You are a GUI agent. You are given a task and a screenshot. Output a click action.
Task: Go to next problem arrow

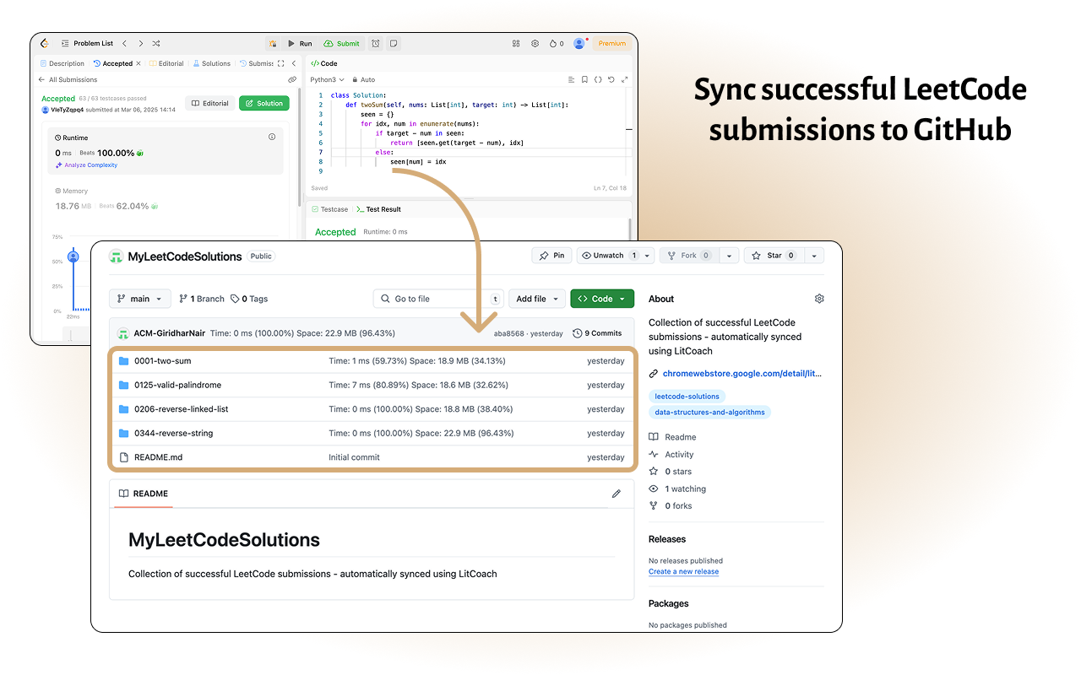(140, 43)
